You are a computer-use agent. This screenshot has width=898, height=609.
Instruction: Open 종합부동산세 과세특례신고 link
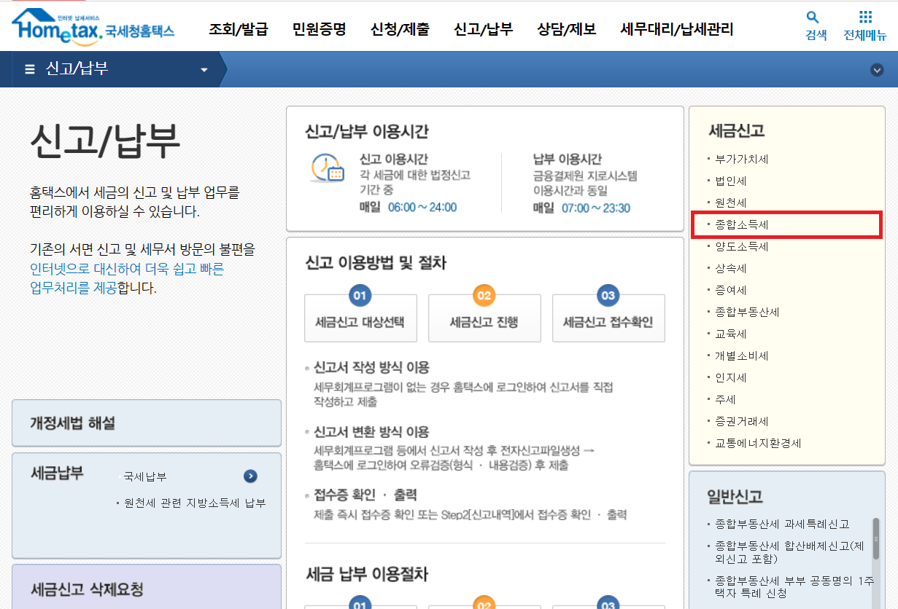[782, 524]
